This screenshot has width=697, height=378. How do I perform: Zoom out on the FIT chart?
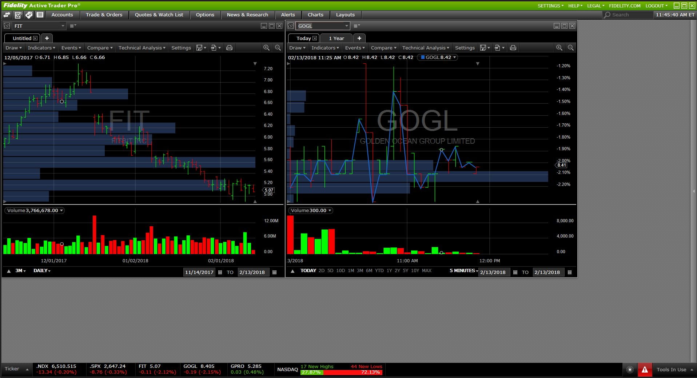(278, 48)
